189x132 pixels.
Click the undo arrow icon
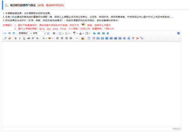tap(10, 33)
